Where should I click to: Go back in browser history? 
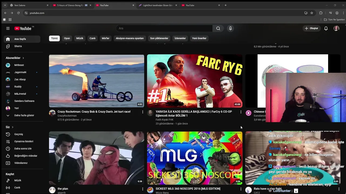[5, 13]
